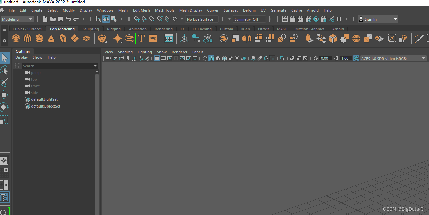
Task: Open the ACES 1.0 SDR-video view transform dropdown
Action: [x=393, y=58]
